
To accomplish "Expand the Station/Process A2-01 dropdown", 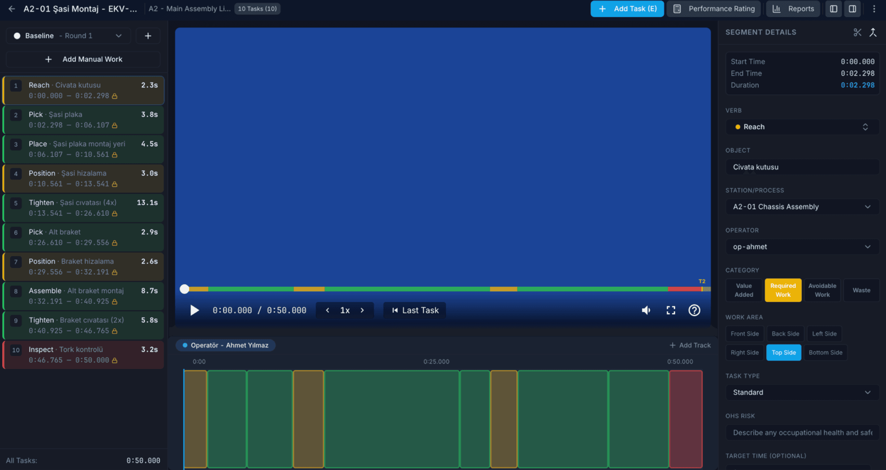I will (x=801, y=206).
